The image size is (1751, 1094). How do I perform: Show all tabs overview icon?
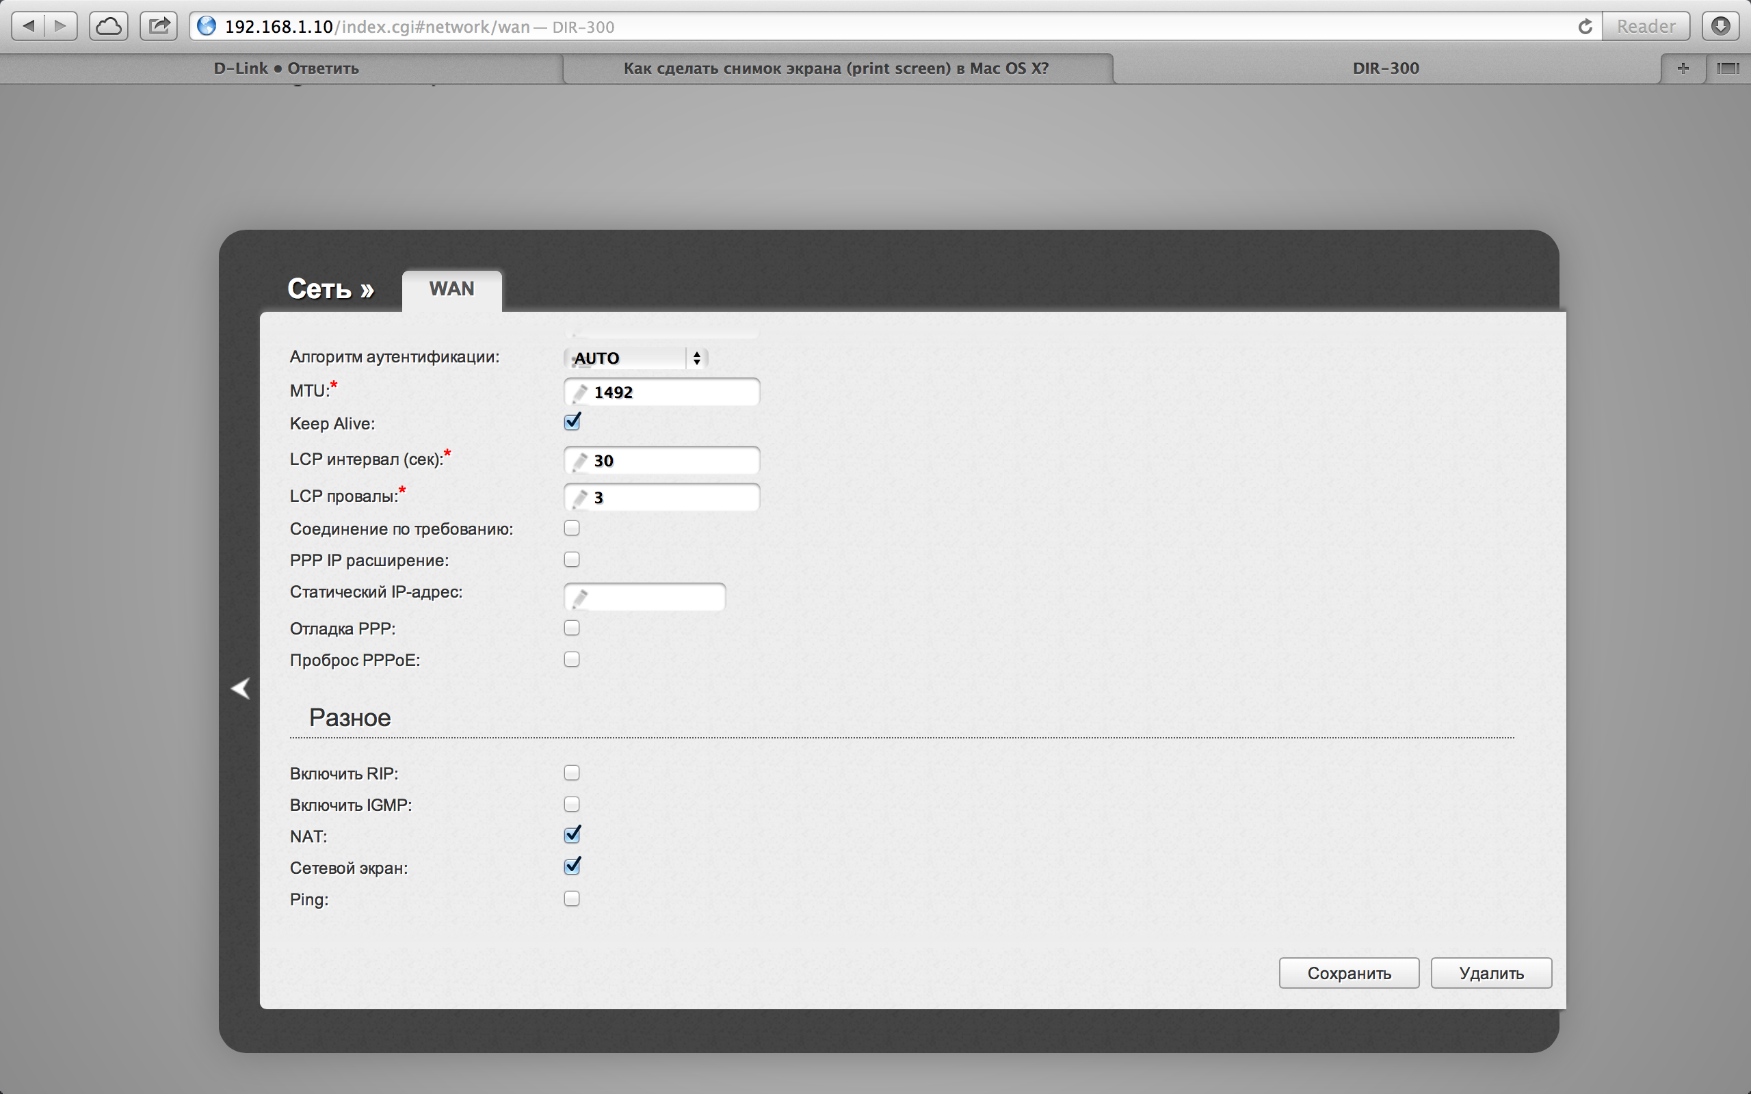point(1728,68)
